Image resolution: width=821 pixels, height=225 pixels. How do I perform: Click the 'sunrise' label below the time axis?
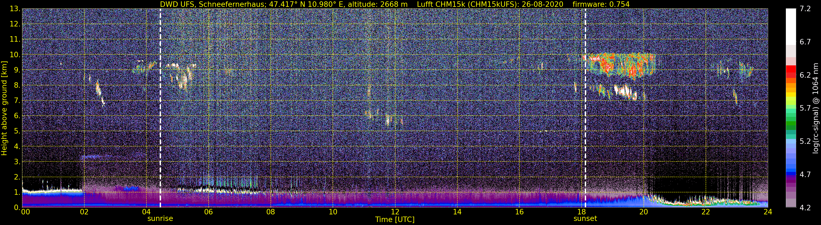[x=160, y=219]
